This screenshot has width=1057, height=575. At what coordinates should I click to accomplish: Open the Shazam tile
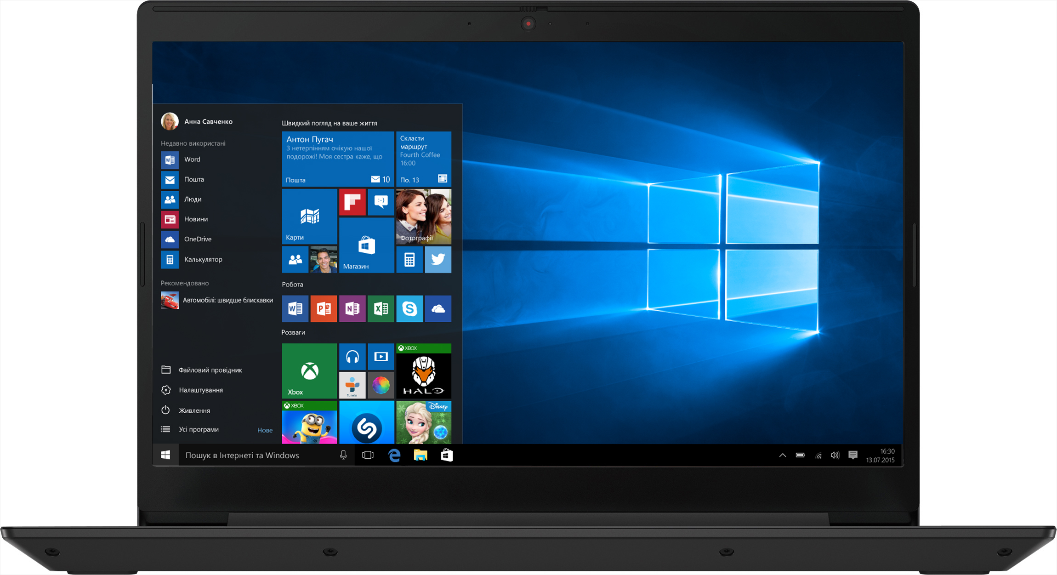pos(366,422)
